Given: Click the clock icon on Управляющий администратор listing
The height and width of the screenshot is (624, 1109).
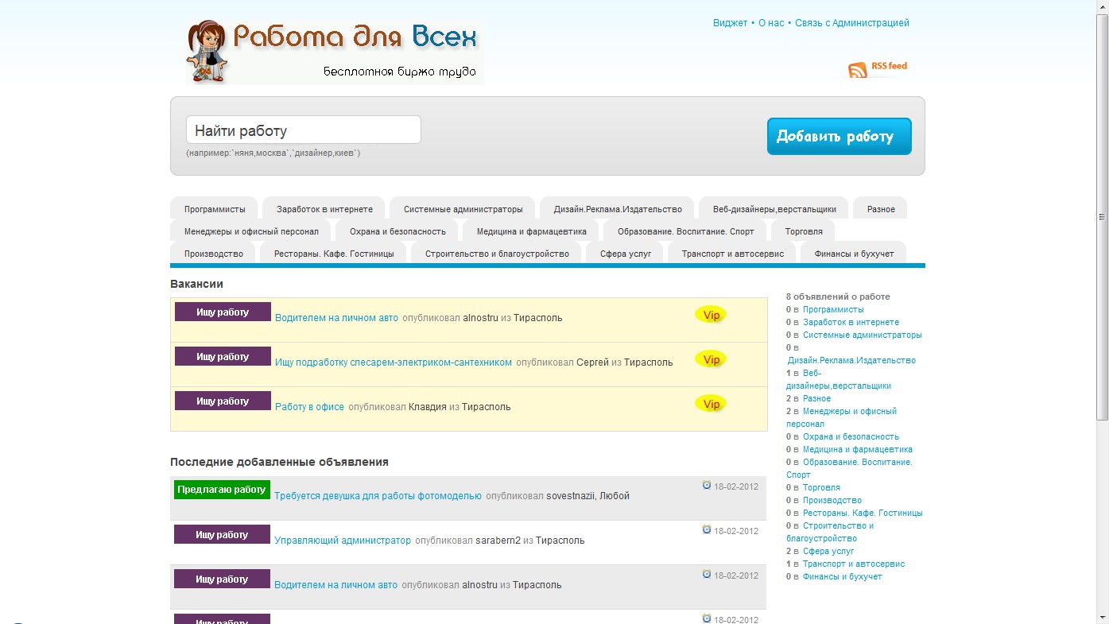Looking at the screenshot, I should [707, 529].
